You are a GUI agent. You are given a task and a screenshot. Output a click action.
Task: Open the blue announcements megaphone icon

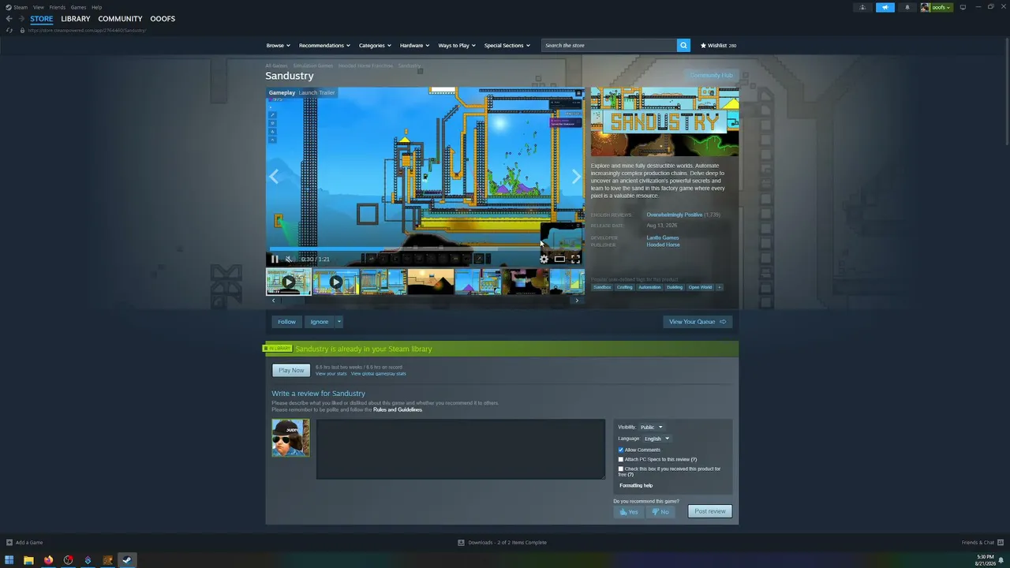pyautogui.click(x=885, y=7)
